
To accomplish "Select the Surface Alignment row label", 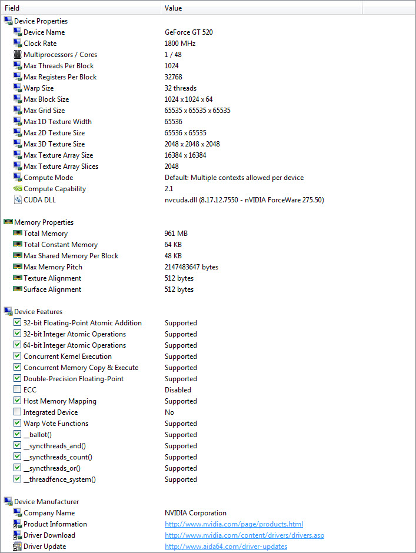I will [52, 289].
